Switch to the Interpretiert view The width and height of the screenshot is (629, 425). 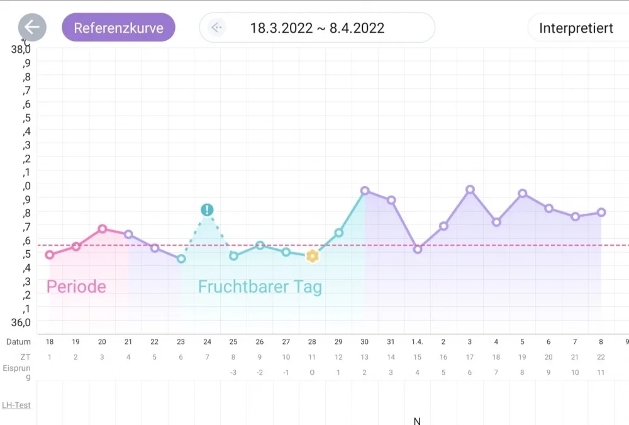[576, 28]
